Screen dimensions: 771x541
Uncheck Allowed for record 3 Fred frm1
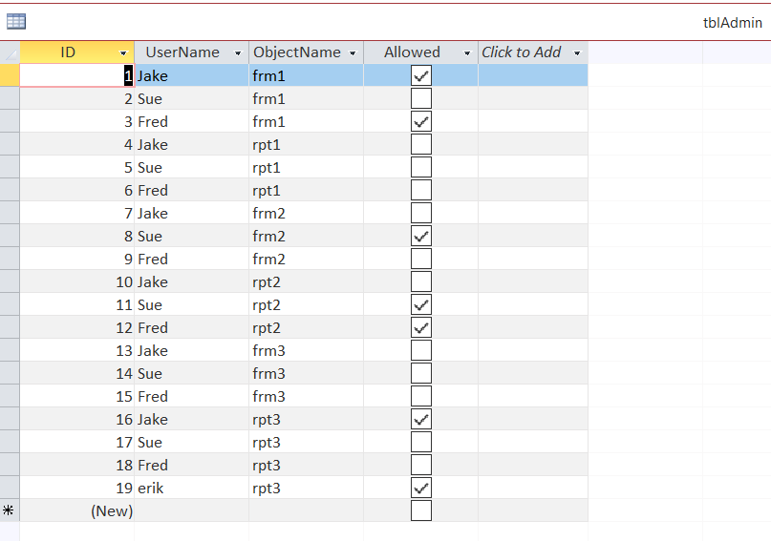point(421,121)
